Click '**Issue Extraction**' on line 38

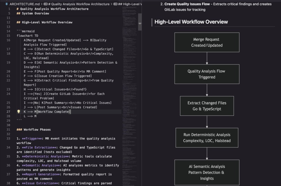pyautogui.click(x=40, y=183)
